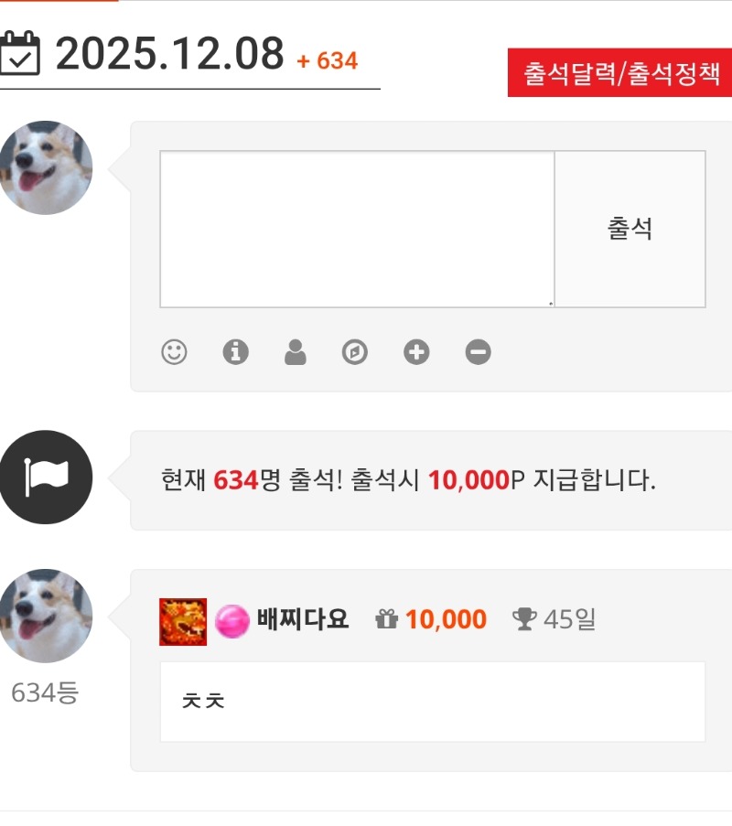Viewport: 732px width, 826px height.
Task: Click the pink orb badge icon
Action: click(231, 622)
